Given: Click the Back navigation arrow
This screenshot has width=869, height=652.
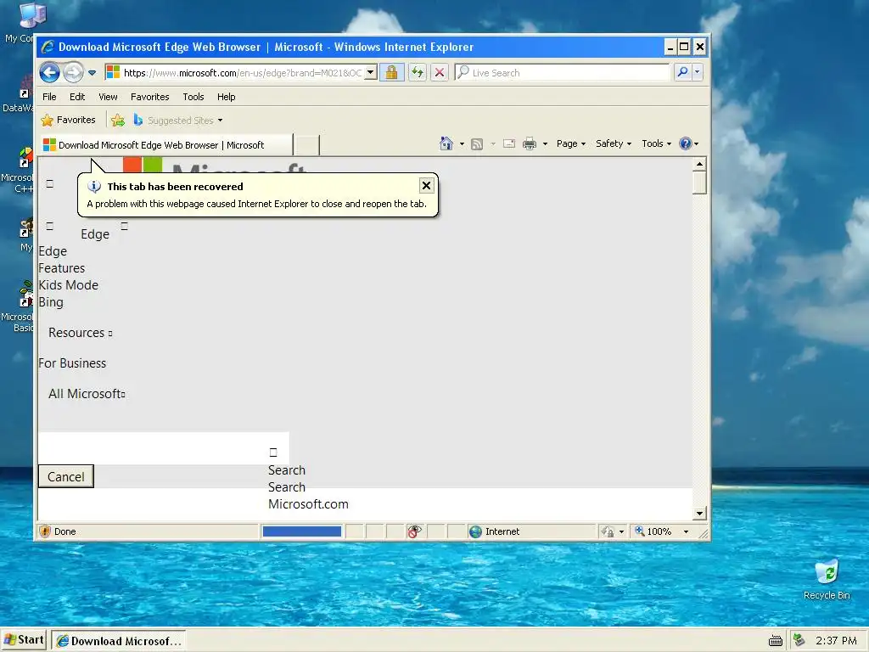Looking at the screenshot, I should click(50, 73).
